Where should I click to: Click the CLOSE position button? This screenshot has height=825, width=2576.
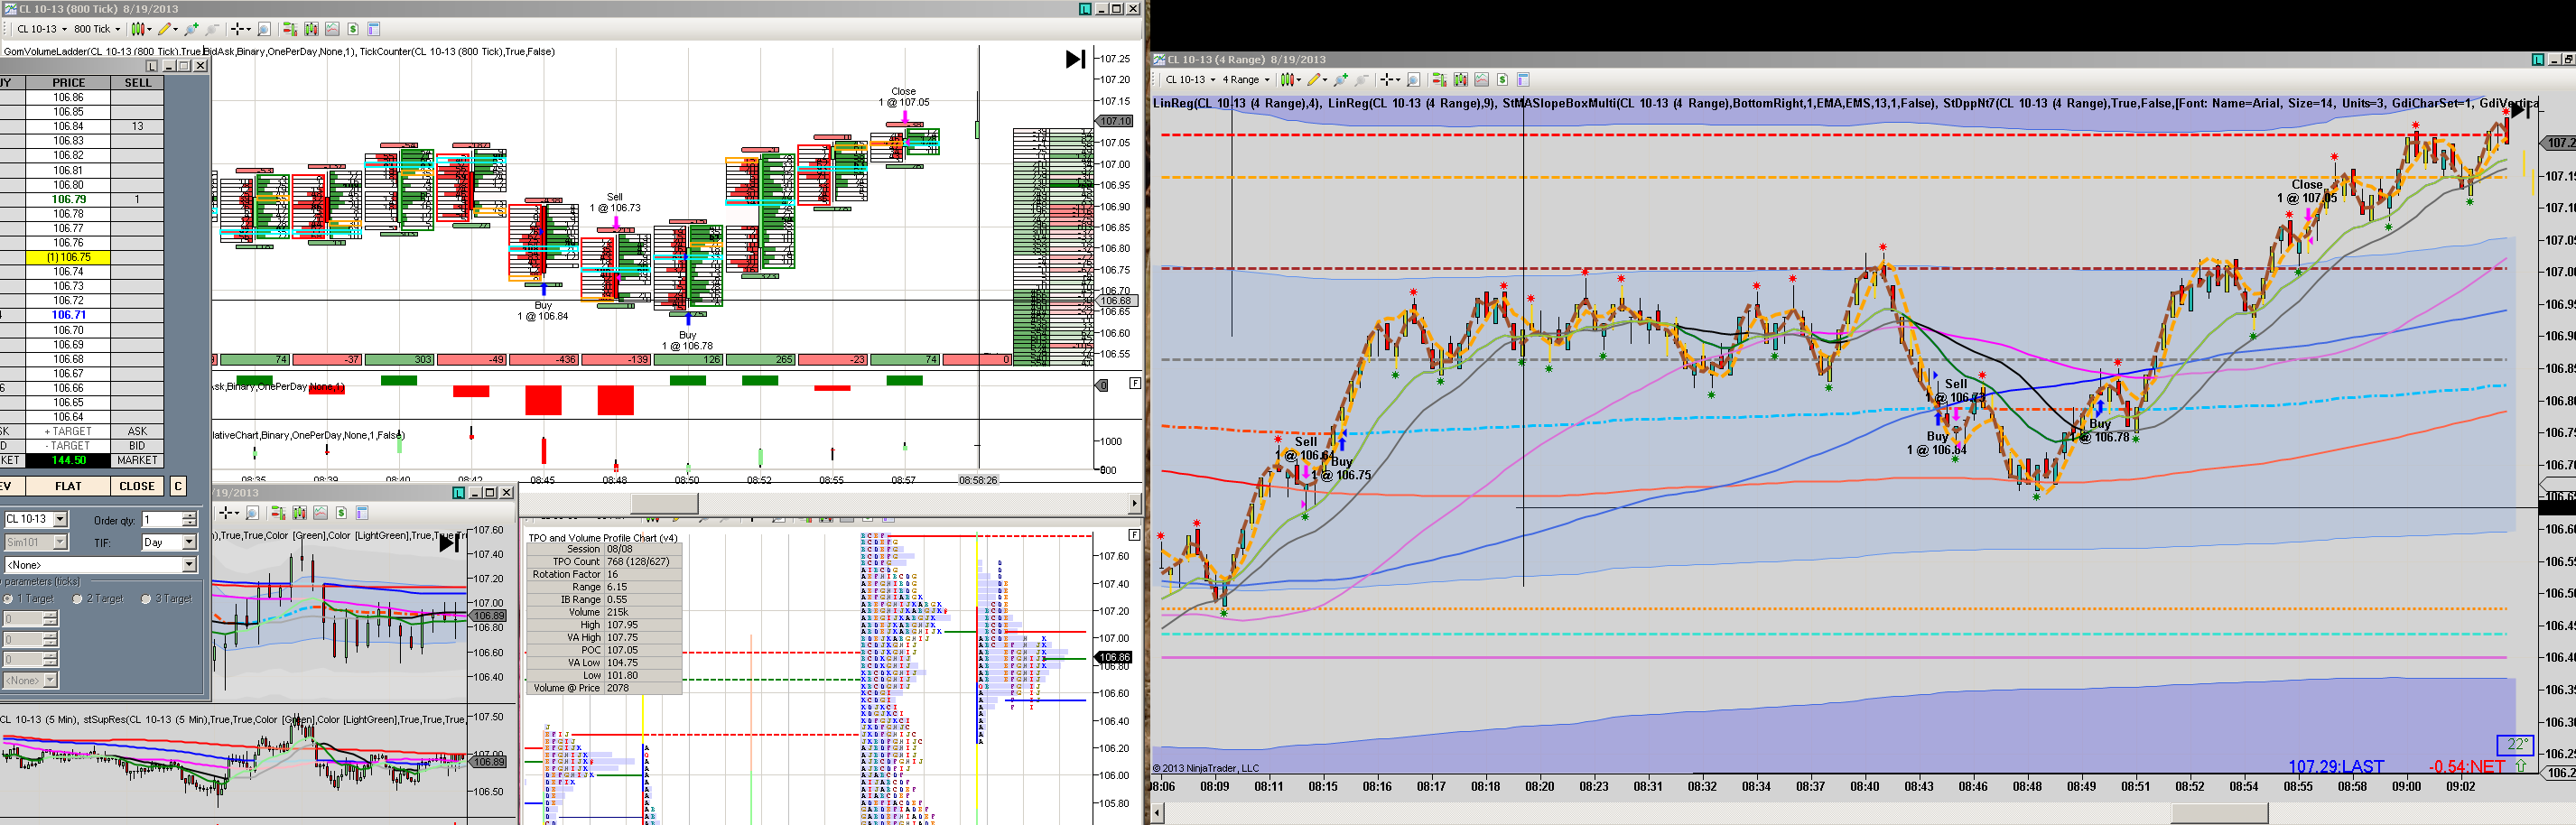137,486
